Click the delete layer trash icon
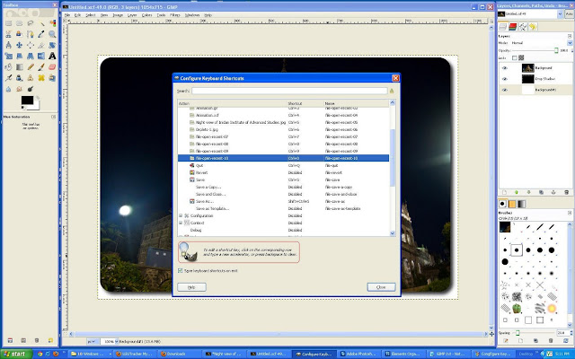Image resolution: width=575 pixels, height=359 pixels. pos(566,192)
